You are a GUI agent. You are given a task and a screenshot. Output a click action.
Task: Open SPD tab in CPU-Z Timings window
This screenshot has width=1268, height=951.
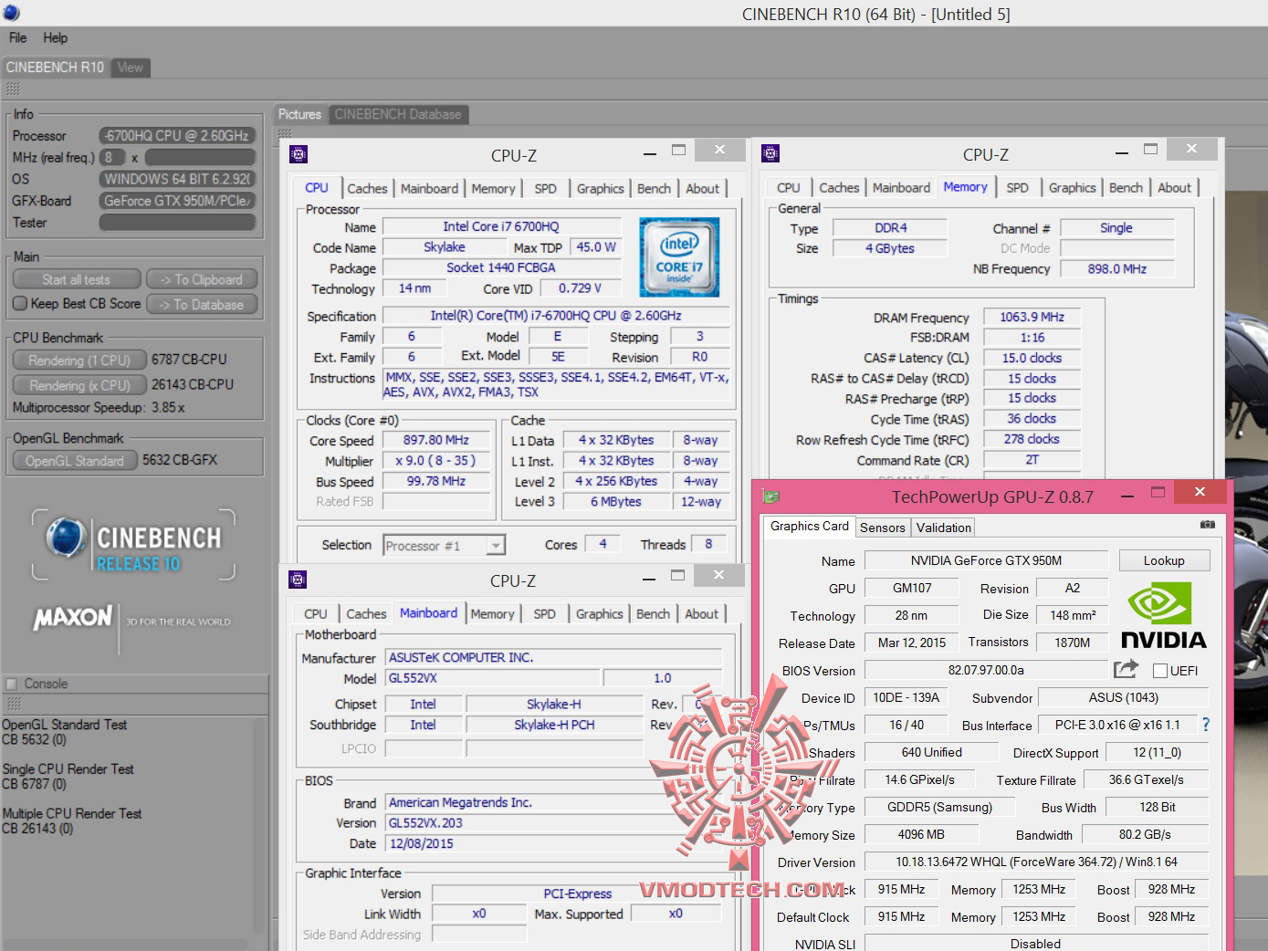point(1017,187)
